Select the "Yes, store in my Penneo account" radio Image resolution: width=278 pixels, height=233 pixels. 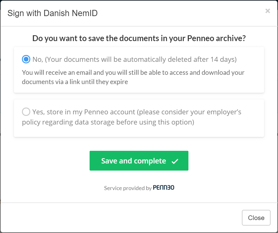coord(26,112)
